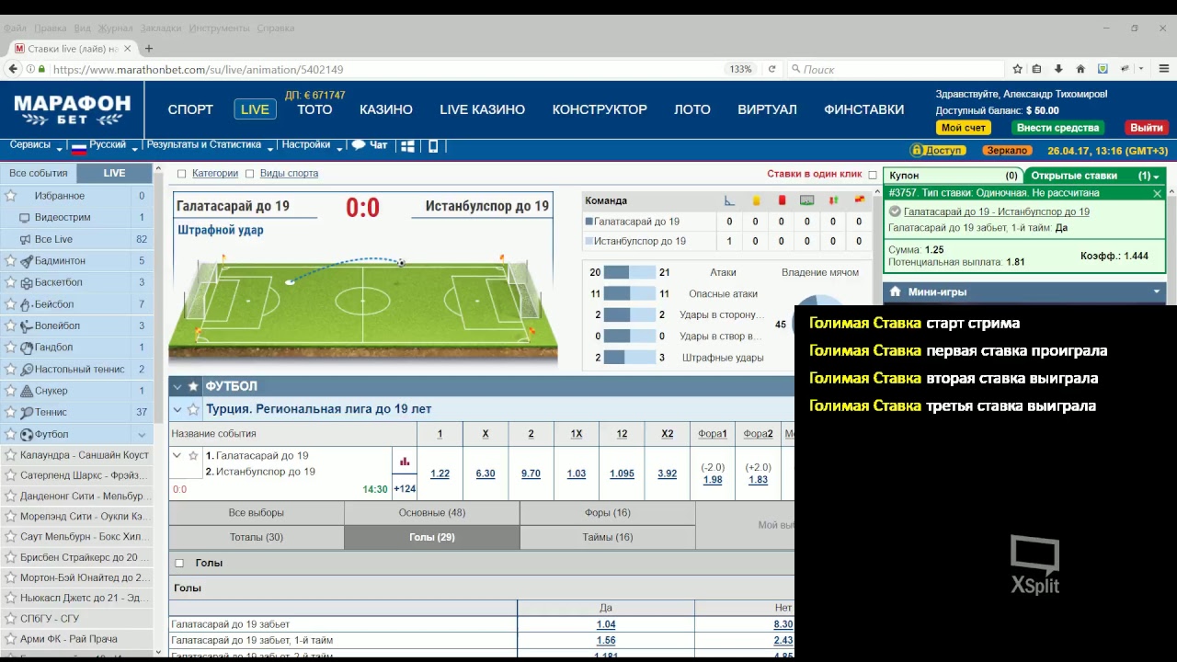Click the +124 additional markets link
The image size is (1177, 662).
tap(405, 489)
